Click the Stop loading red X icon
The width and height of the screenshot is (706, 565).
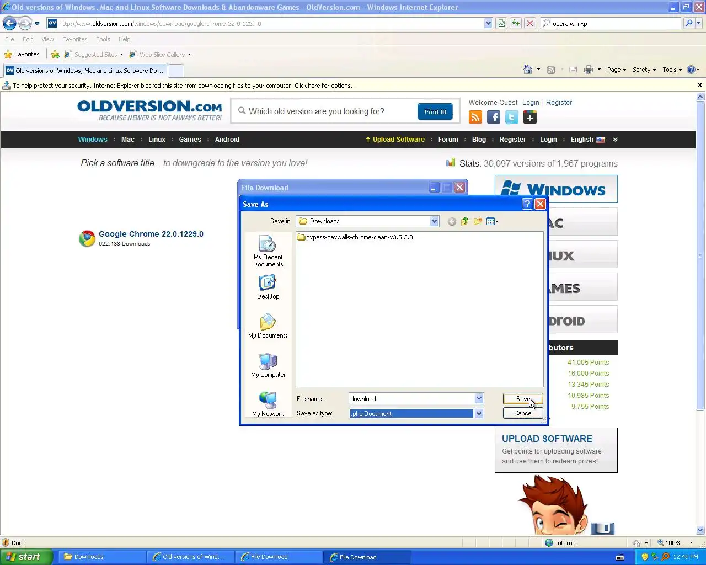(x=529, y=23)
